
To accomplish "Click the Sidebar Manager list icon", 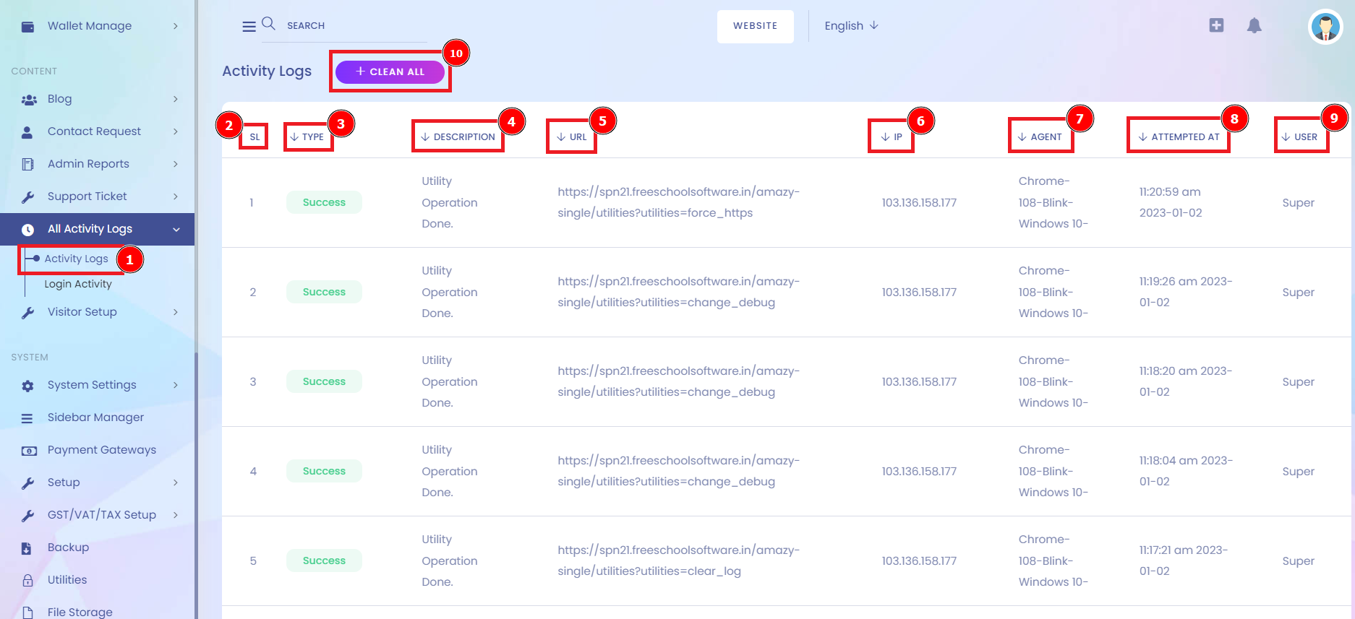I will pos(27,418).
